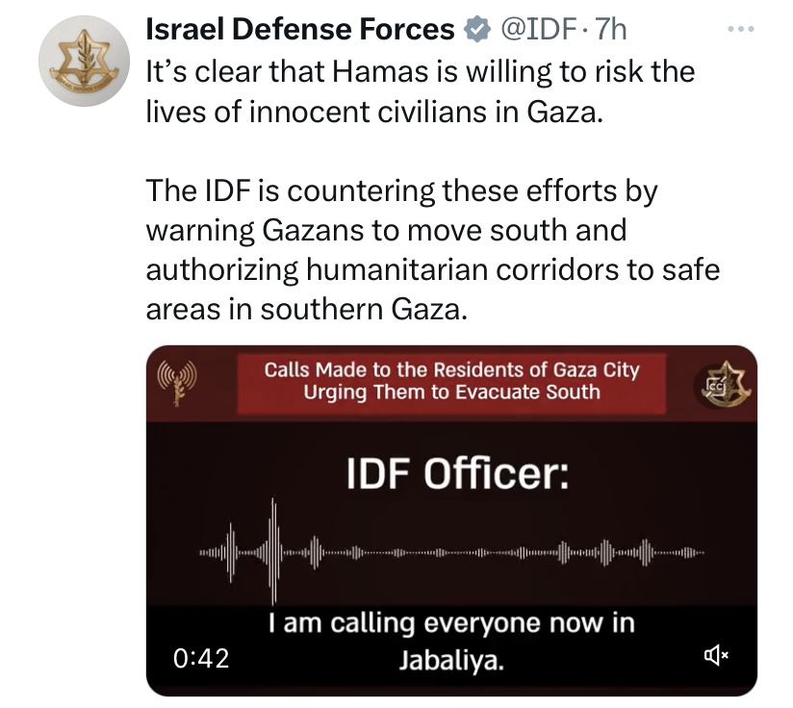Click the red video title banner
The width and height of the screenshot is (793, 708).
point(451,381)
